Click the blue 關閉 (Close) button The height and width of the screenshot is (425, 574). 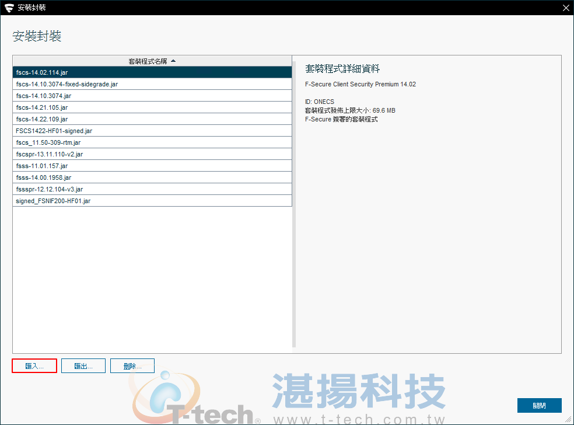pyautogui.click(x=539, y=405)
